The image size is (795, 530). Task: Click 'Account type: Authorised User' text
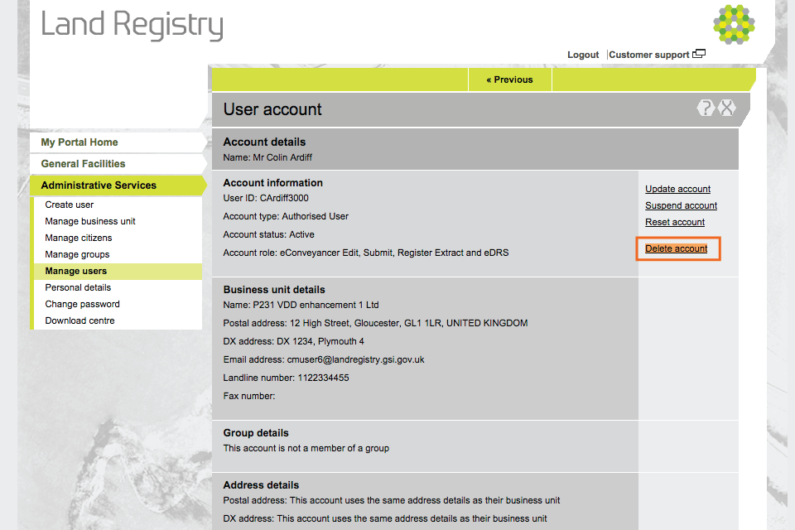(x=286, y=217)
